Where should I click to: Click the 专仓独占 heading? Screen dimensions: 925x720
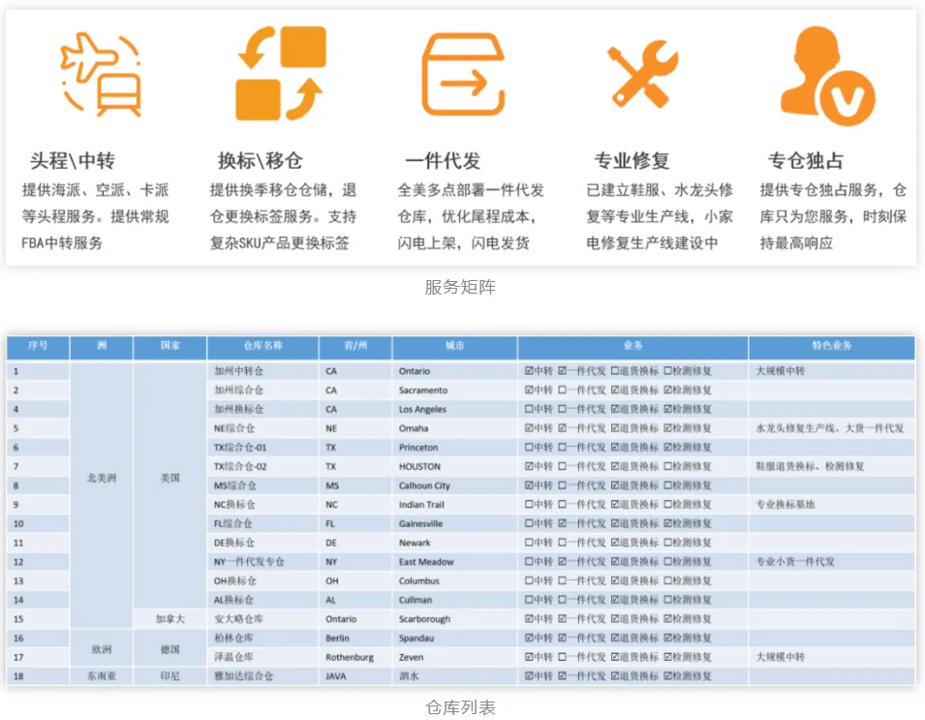[x=806, y=161]
